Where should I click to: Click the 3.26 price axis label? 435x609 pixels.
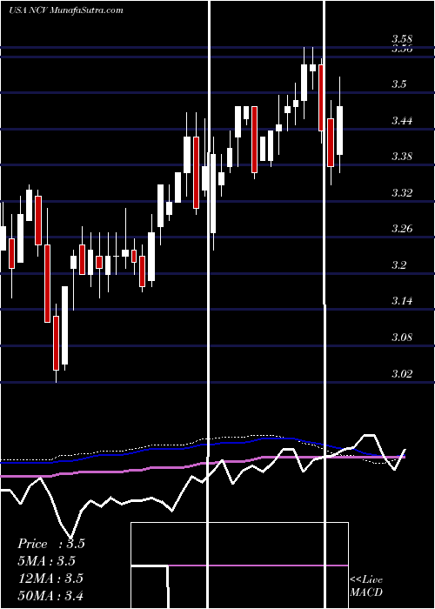click(402, 229)
